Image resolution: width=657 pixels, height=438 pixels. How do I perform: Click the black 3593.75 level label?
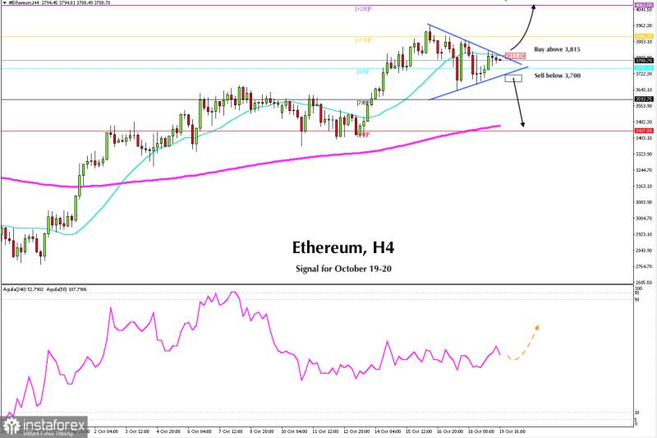pos(644,99)
